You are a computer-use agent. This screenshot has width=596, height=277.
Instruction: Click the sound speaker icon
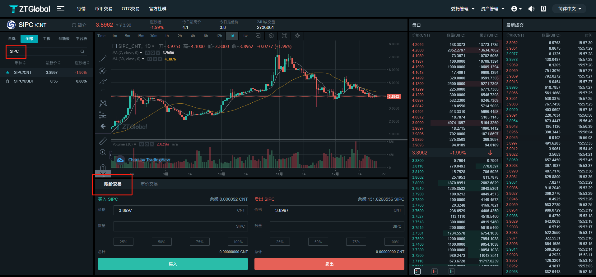[x=531, y=9]
